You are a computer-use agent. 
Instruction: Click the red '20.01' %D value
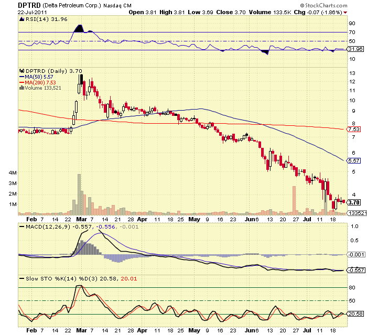129,278
